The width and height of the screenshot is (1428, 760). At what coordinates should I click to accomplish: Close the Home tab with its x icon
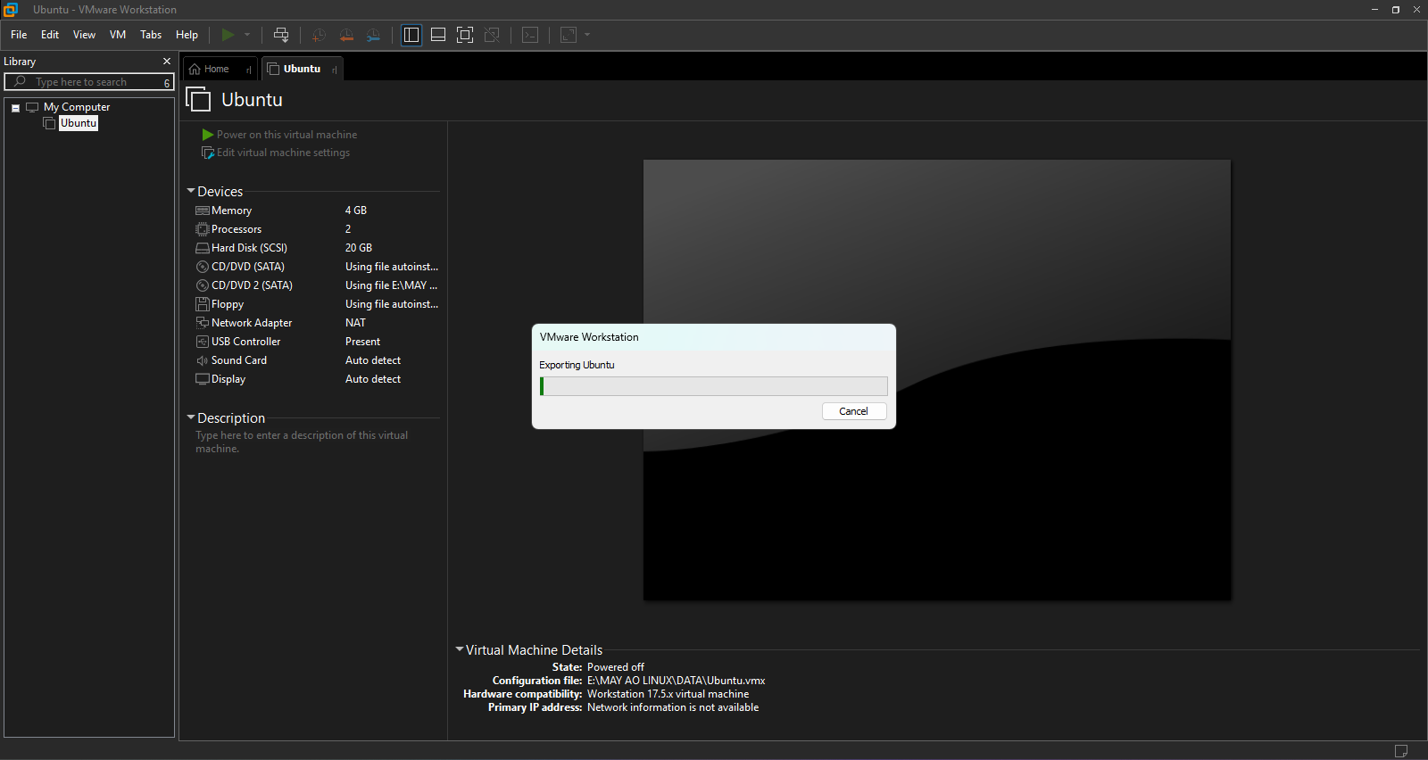248,70
